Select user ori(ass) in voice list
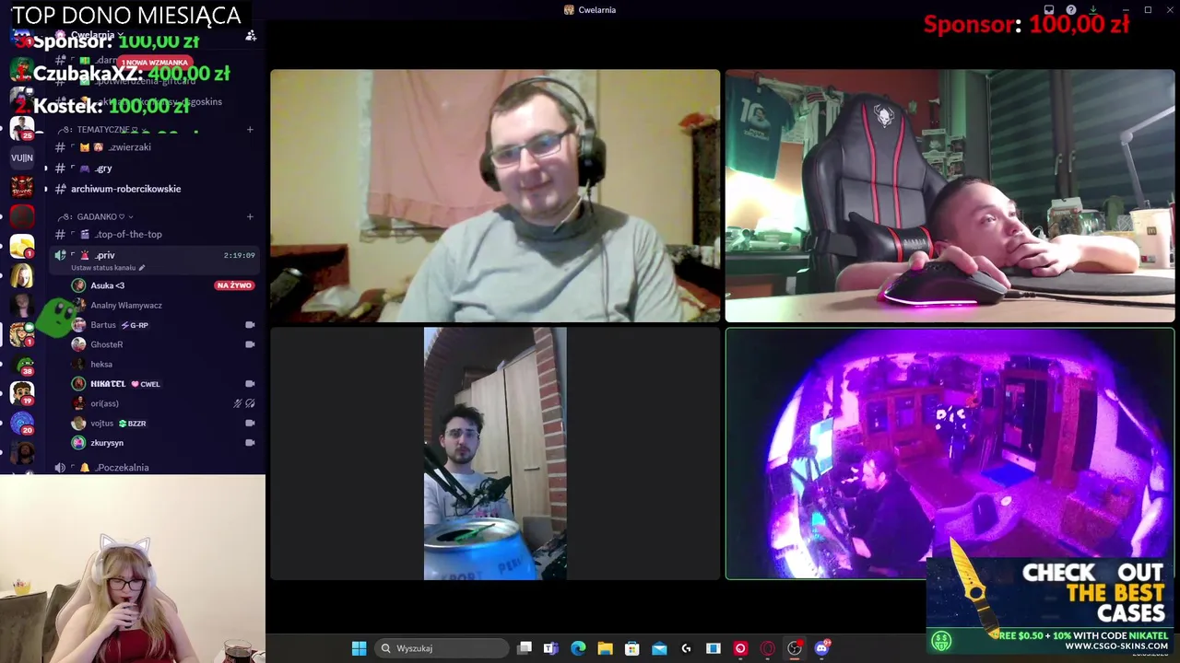 [104, 403]
